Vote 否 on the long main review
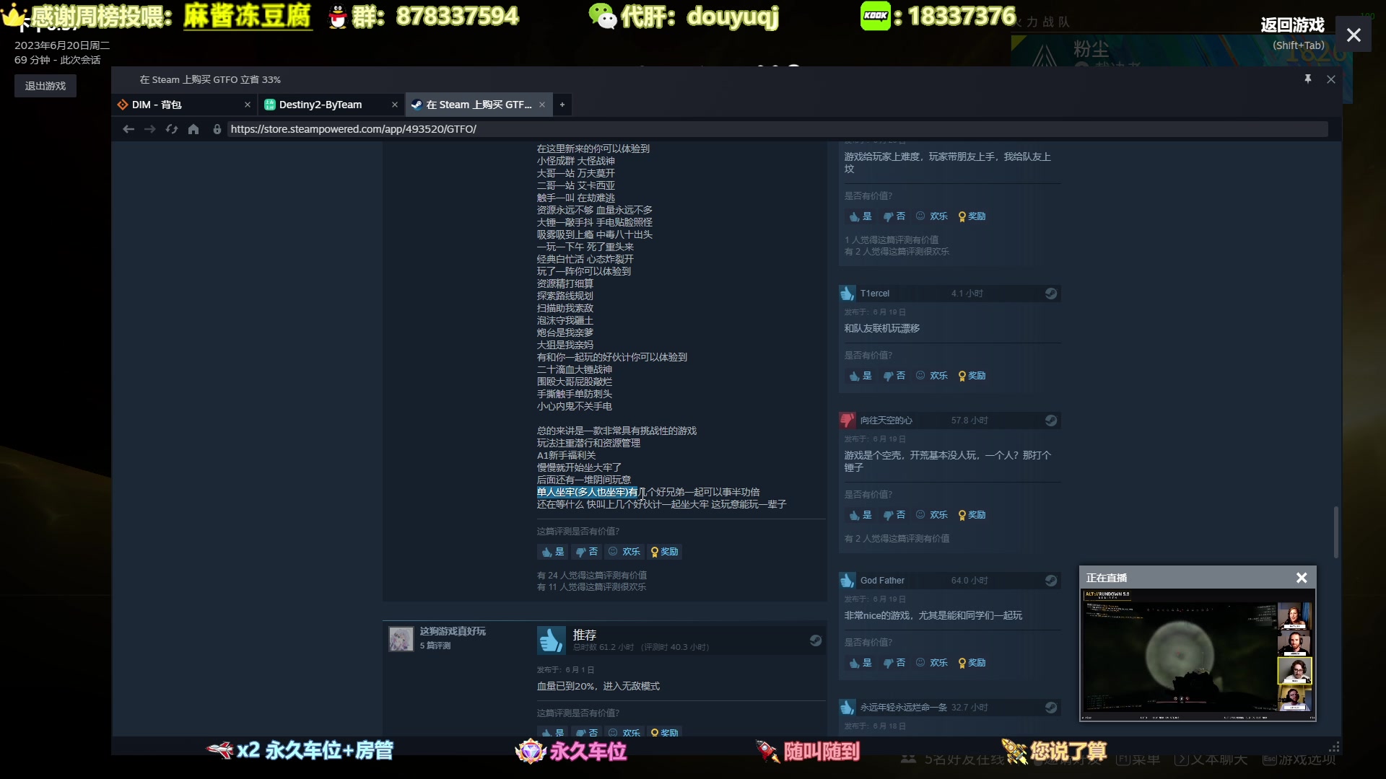This screenshot has width=1386, height=779. (586, 552)
